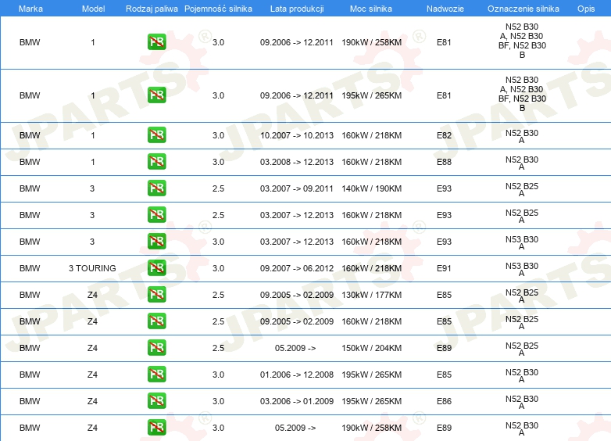Image resolution: width=611 pixels, height=441 pixels.
Task: Click the Nadwozie column header
Action: point(445,9)
